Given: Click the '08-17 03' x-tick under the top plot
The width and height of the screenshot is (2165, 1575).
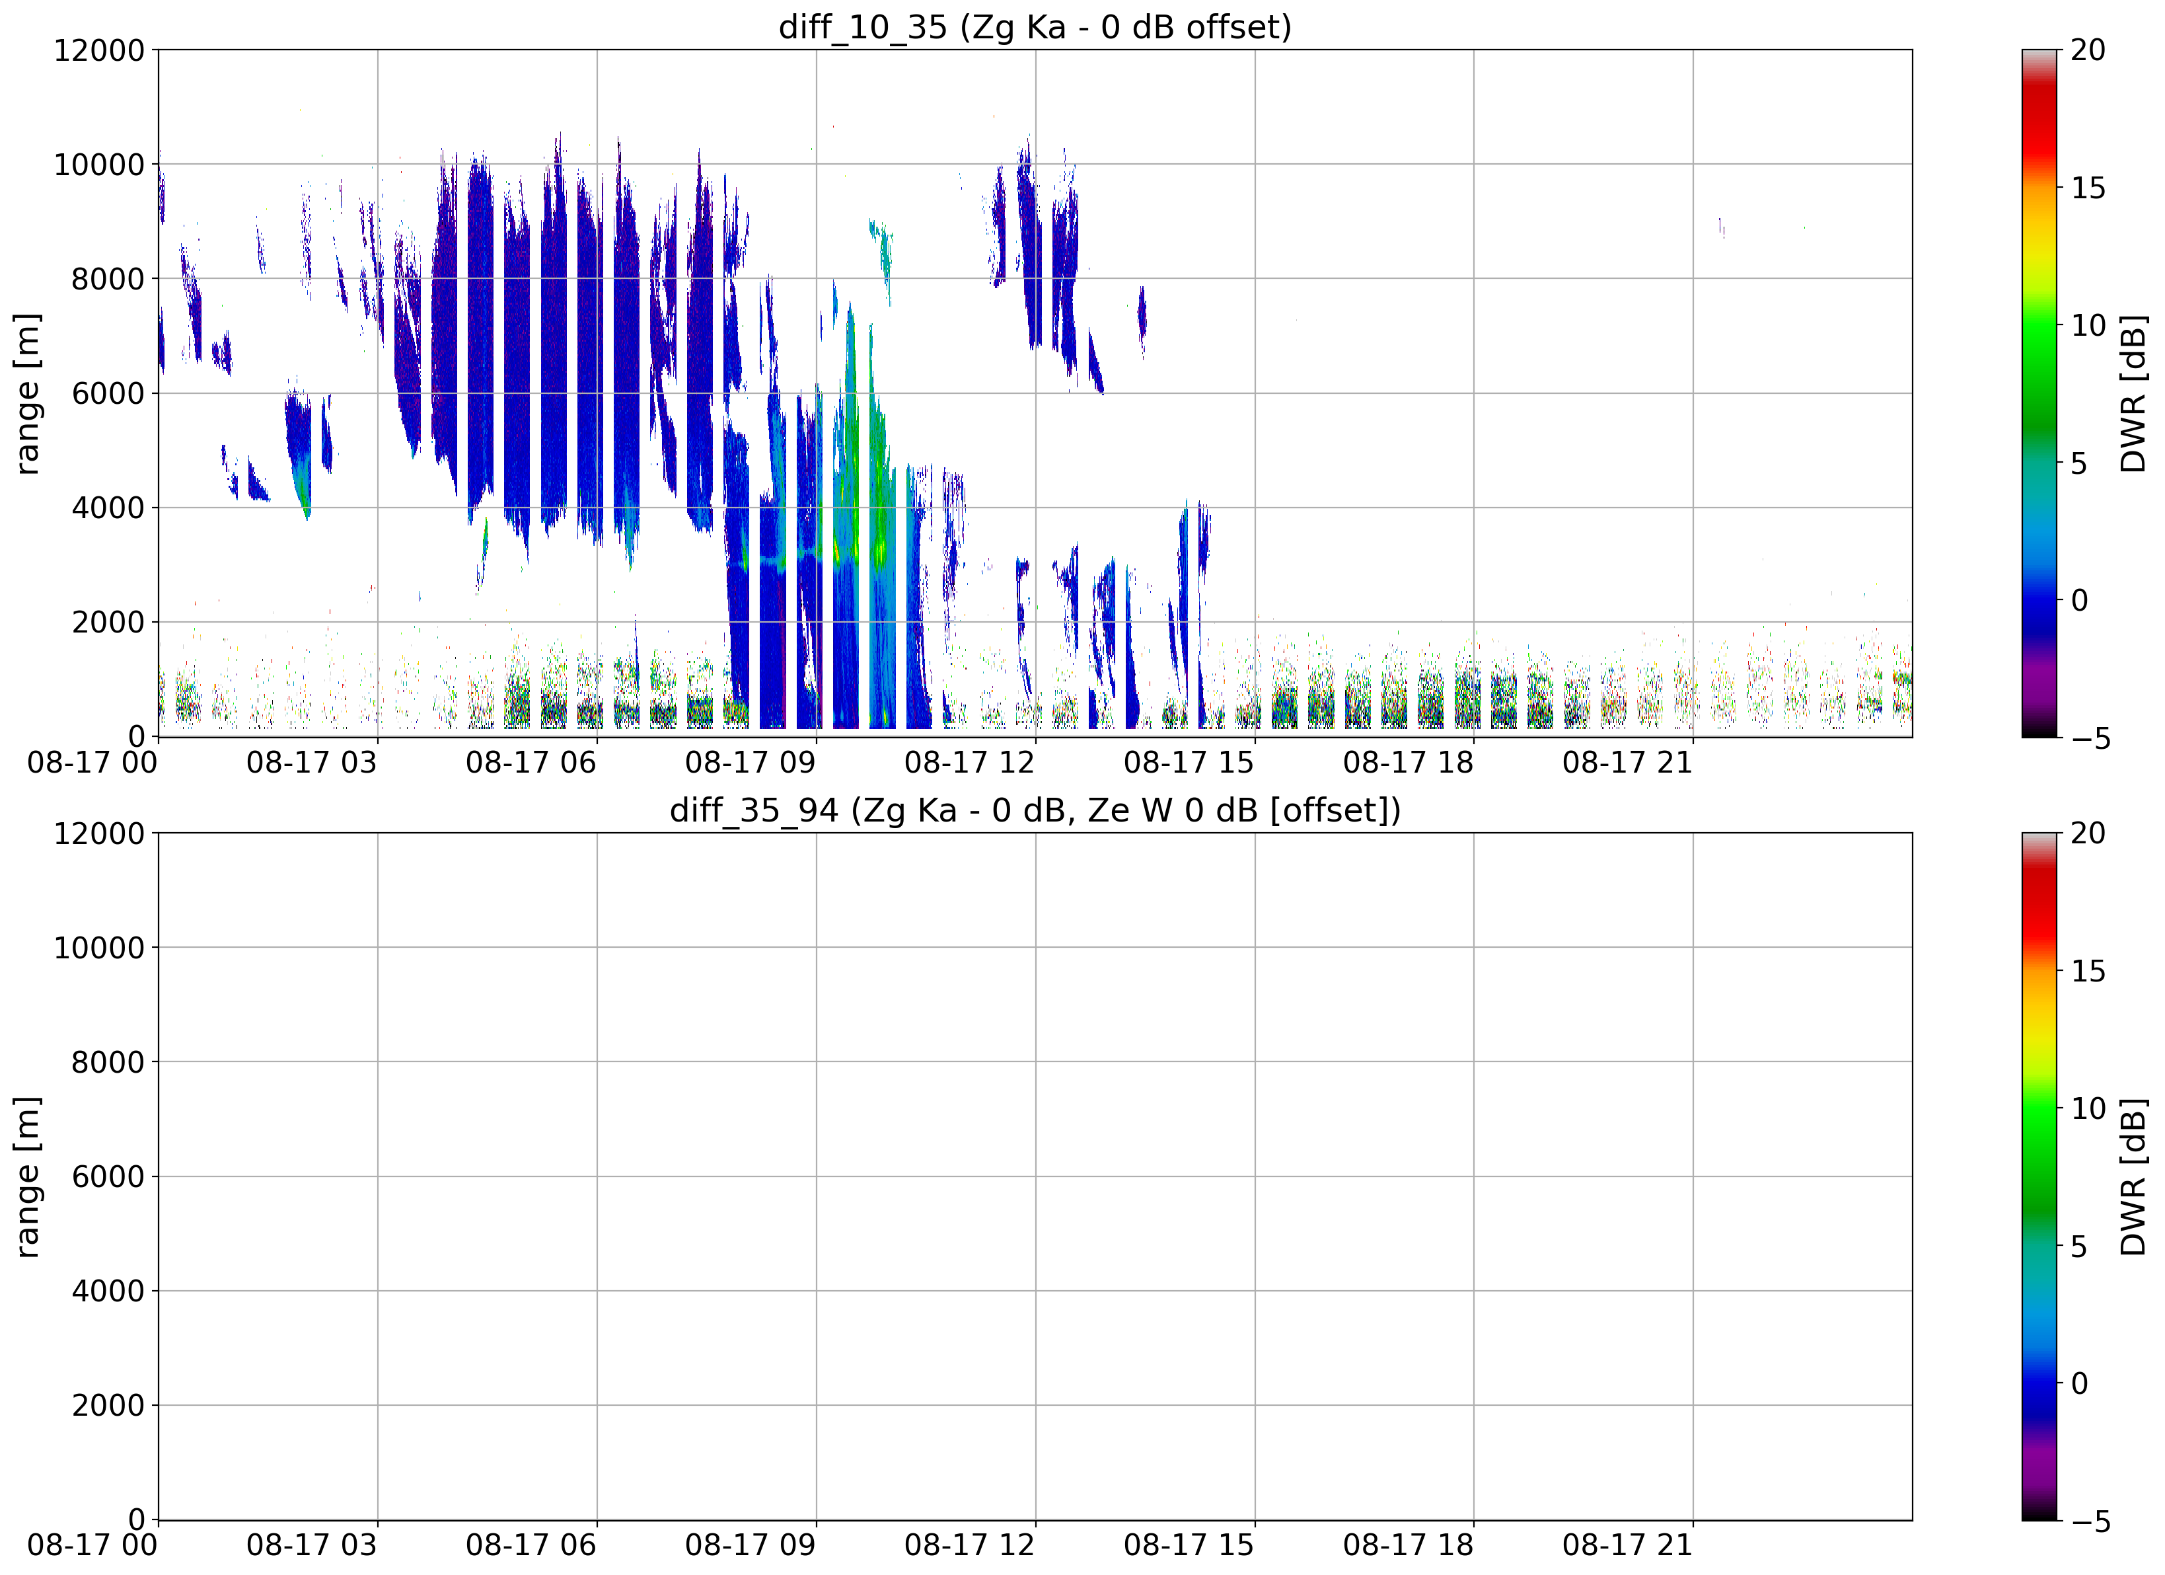Looking at the screenshot, I should [312, 762].
